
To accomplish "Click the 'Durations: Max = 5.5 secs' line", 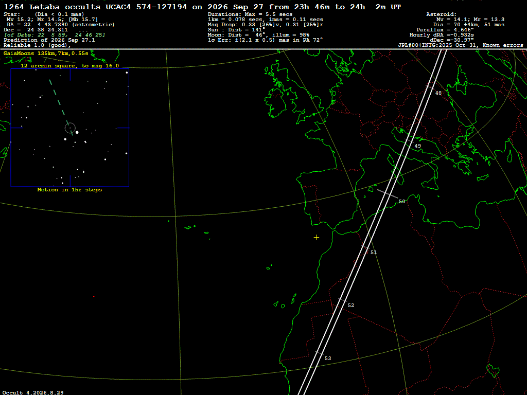I will click(x=250, y=14).
